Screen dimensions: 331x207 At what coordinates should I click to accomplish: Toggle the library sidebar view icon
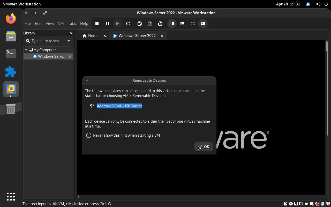[172, 24]
